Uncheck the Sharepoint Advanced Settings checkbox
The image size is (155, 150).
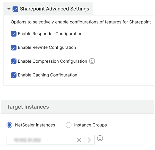point(15,9)
